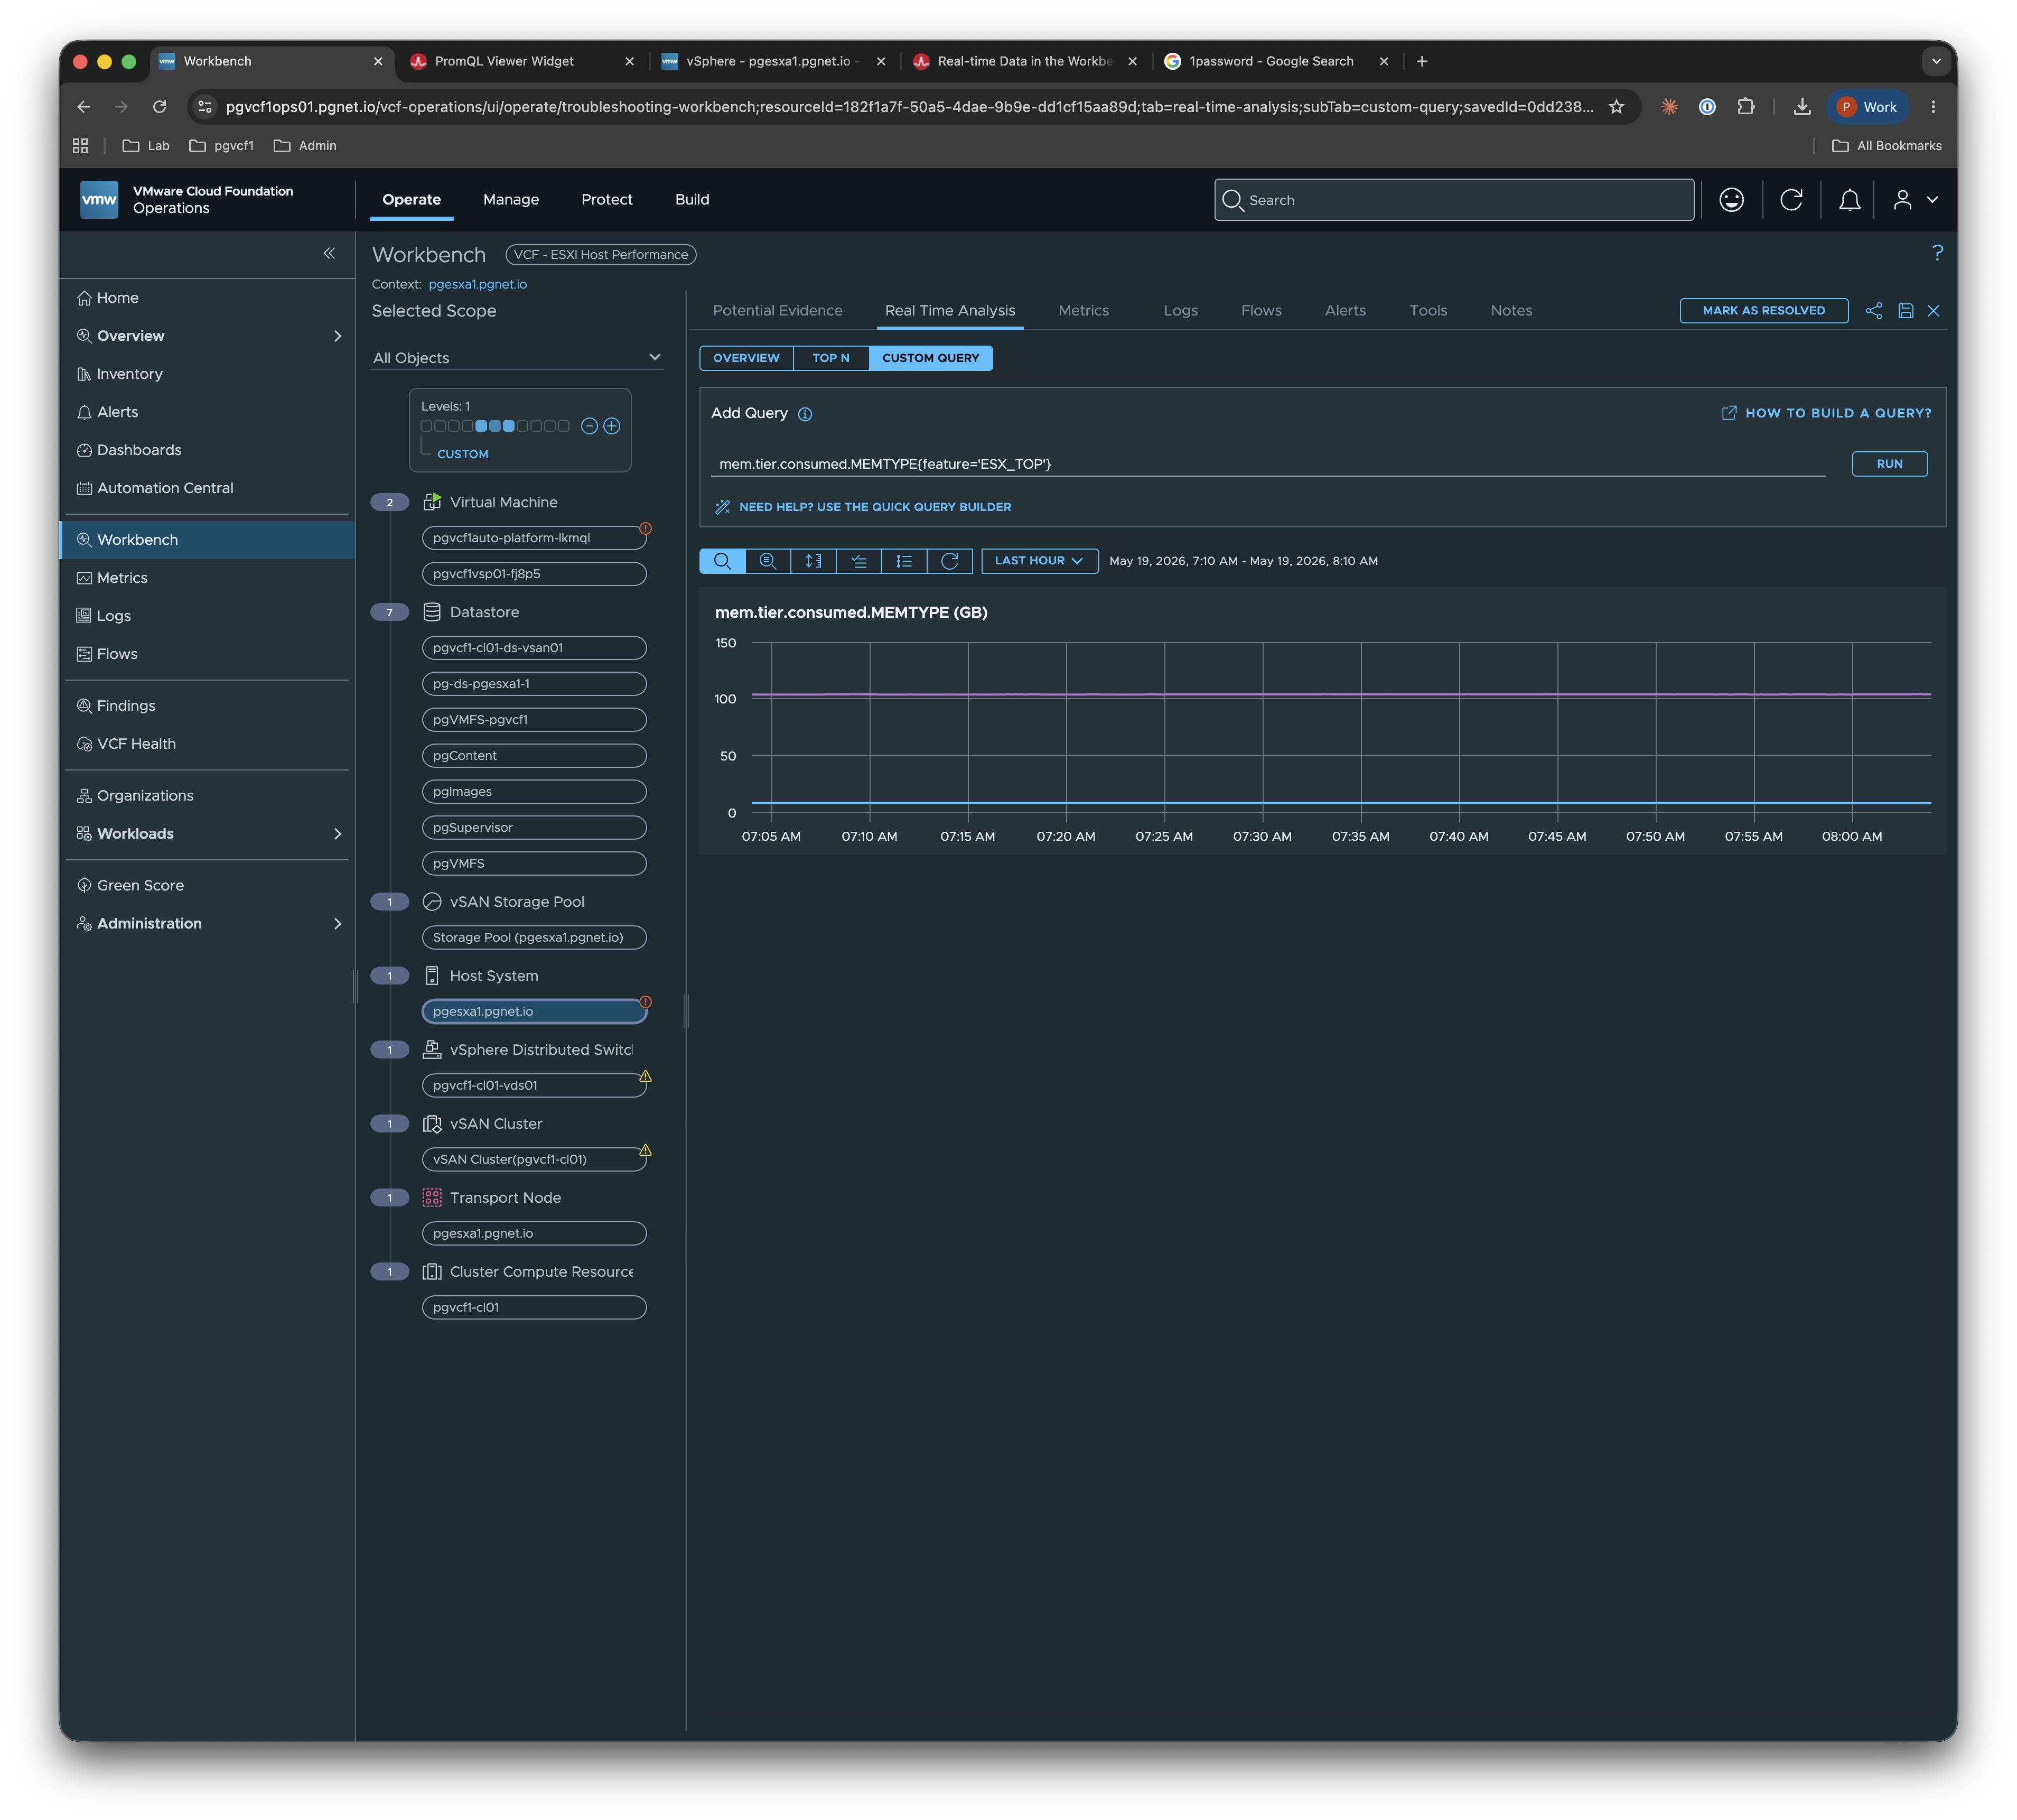Viewport: 2017px width, 1820px height.
Task: Click MARK AS RESOLVED button
Action: (x=1763, y=311)
